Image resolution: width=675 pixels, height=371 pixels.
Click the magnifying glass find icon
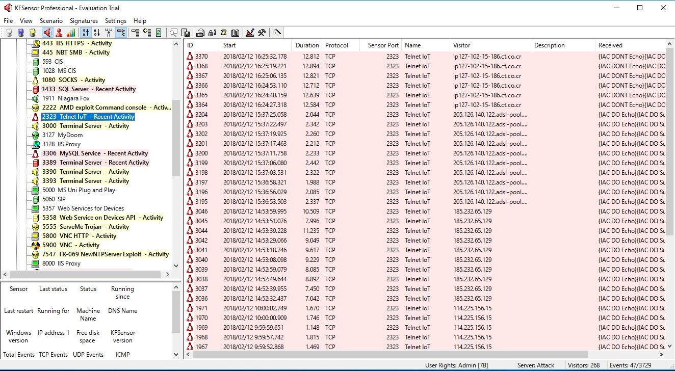[x=174, y=33]
